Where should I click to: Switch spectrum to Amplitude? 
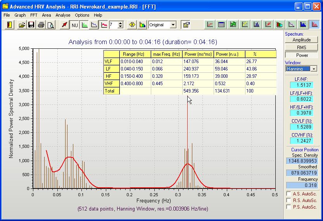[301, 40]
